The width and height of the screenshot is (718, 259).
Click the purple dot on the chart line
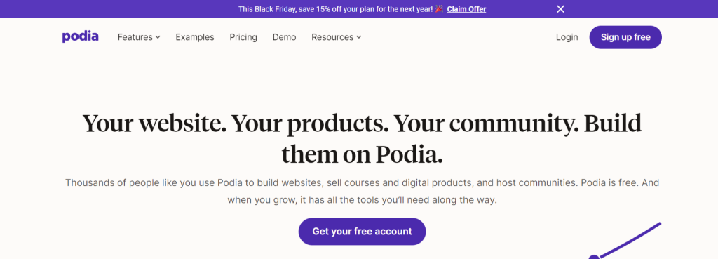click(x=594, y=257)
